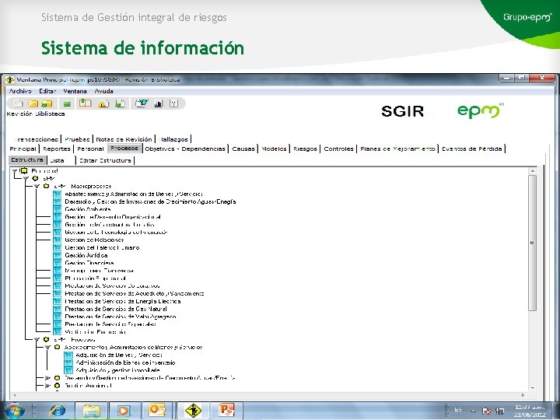
Task: Open the Riesgos tab
Action: point(305,149)
